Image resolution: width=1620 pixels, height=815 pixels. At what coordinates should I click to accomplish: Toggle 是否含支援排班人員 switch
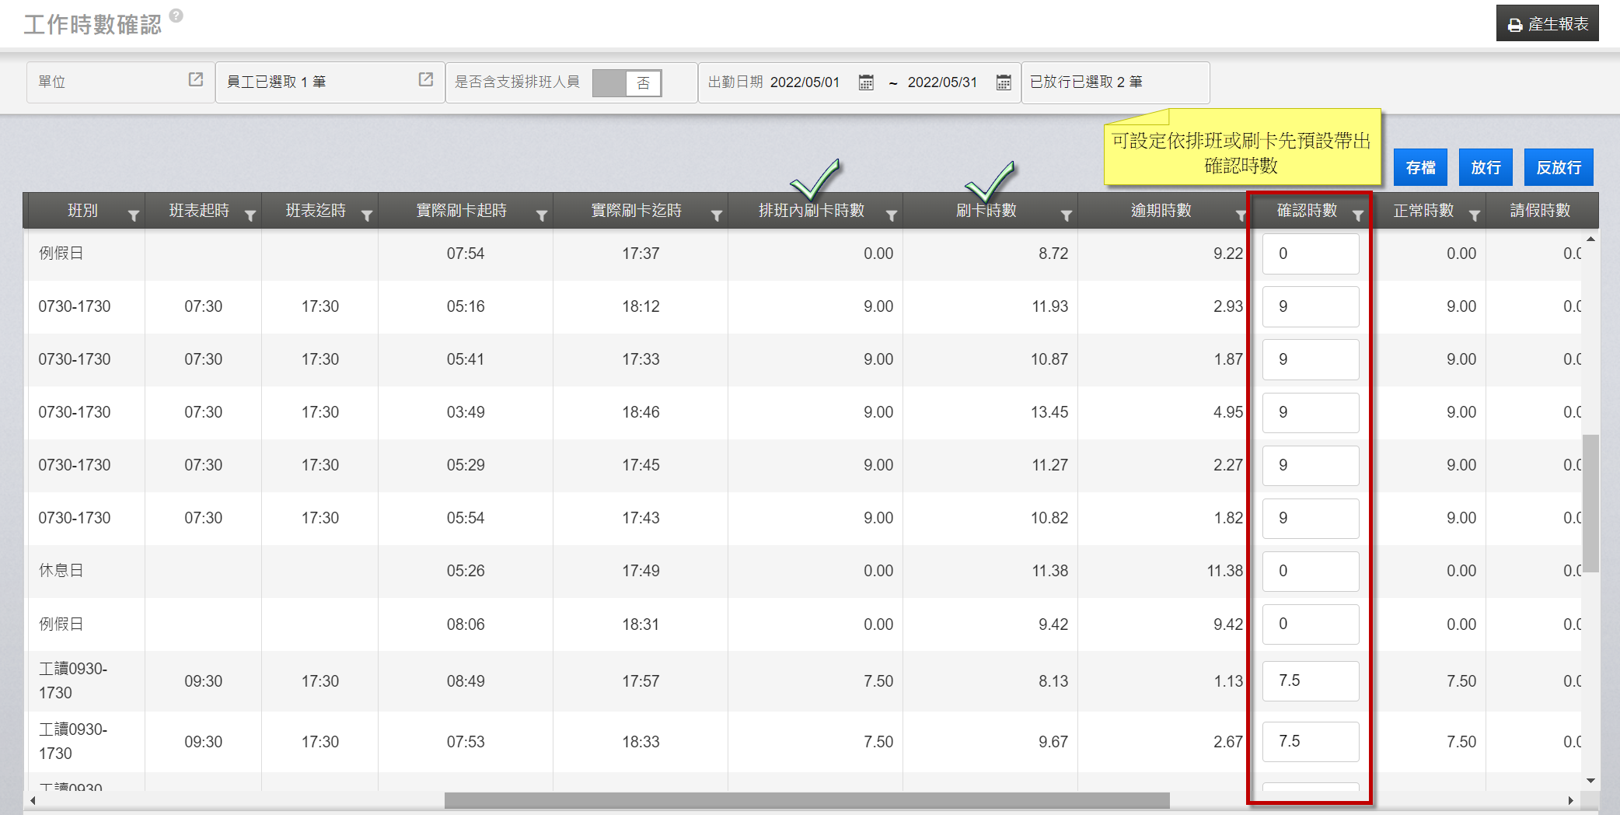(x=627, y=83)
